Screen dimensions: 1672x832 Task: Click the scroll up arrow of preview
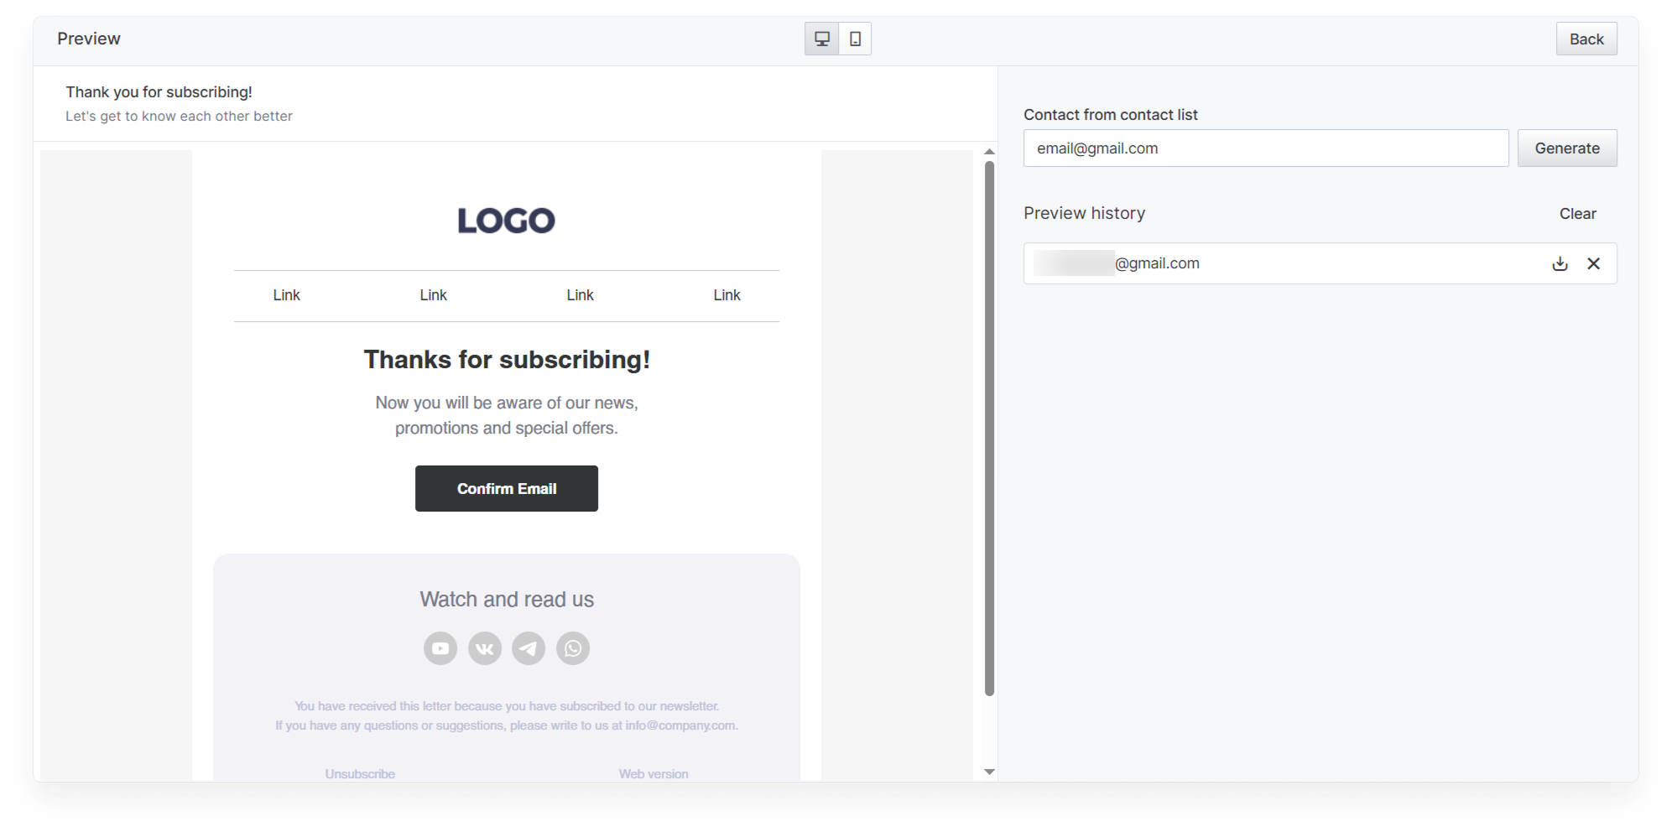(x=989, y=152)
